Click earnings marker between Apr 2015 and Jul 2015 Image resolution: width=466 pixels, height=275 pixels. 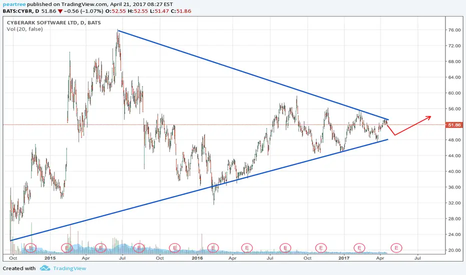(100, 247)
